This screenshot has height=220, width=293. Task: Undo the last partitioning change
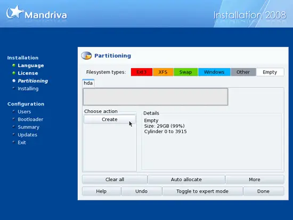[x=142, y=191]
